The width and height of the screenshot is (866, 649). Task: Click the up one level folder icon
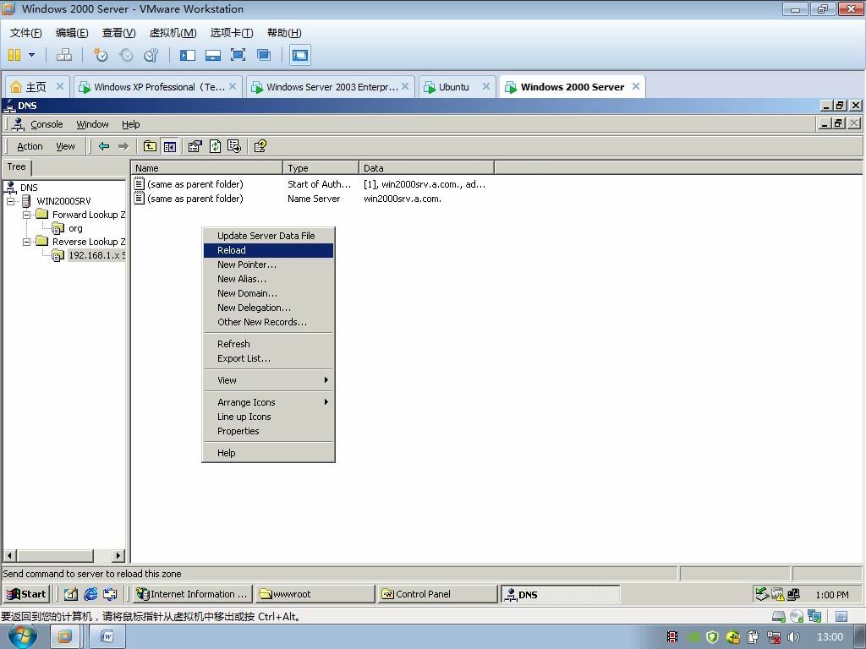point(150,146)
